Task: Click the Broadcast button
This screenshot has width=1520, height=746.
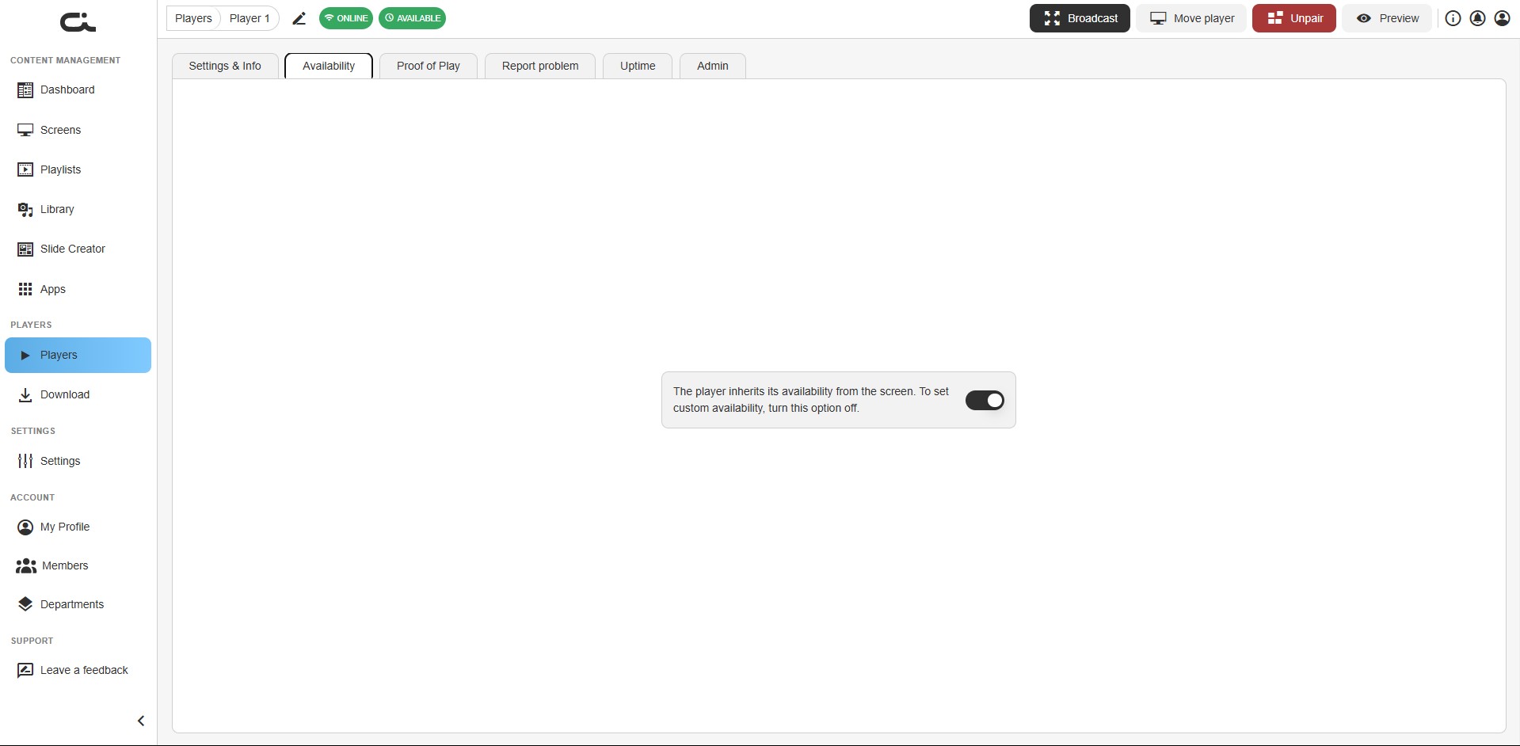Action: point(1080,18)
